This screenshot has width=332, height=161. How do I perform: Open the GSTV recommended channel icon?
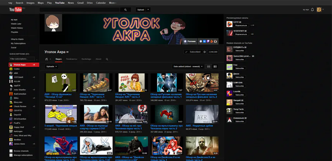[x=229, y=24]
